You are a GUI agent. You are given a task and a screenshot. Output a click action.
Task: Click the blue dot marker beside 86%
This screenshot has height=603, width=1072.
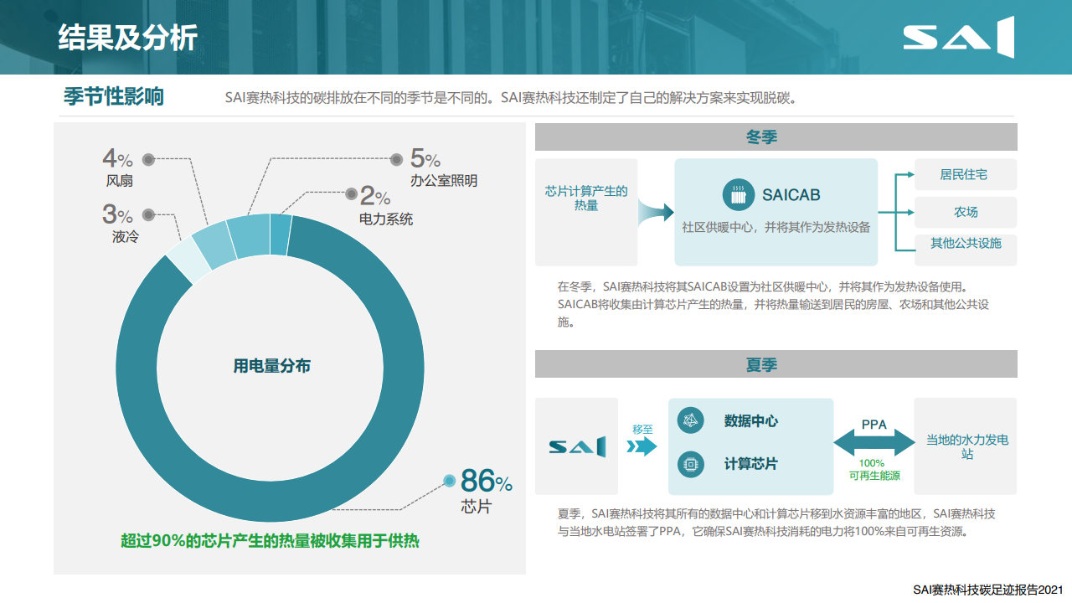click(450, 481)
